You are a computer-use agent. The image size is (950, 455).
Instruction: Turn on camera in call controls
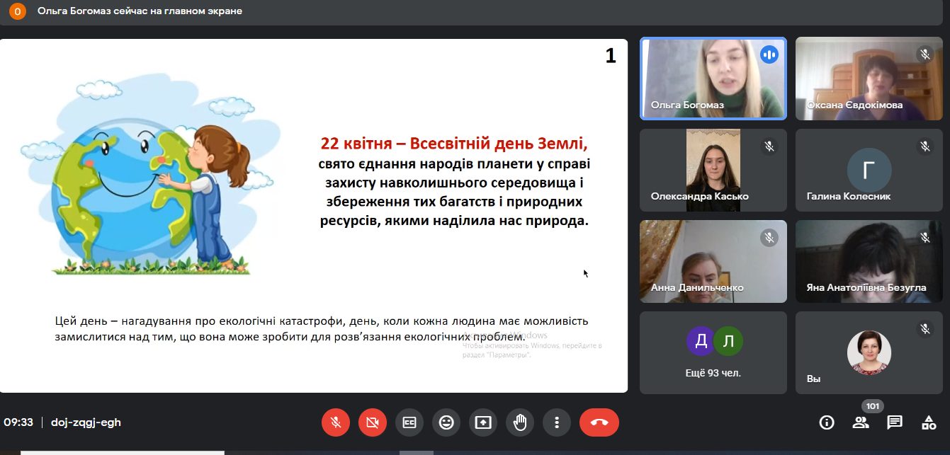point(373,422)
